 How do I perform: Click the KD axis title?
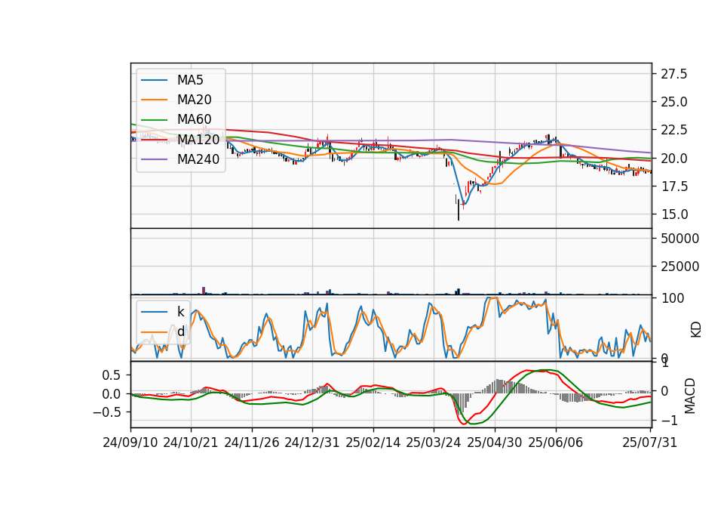(x=695, y=329)
